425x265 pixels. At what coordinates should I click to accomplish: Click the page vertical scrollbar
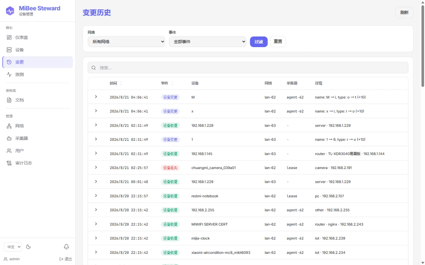click(423, 46)
